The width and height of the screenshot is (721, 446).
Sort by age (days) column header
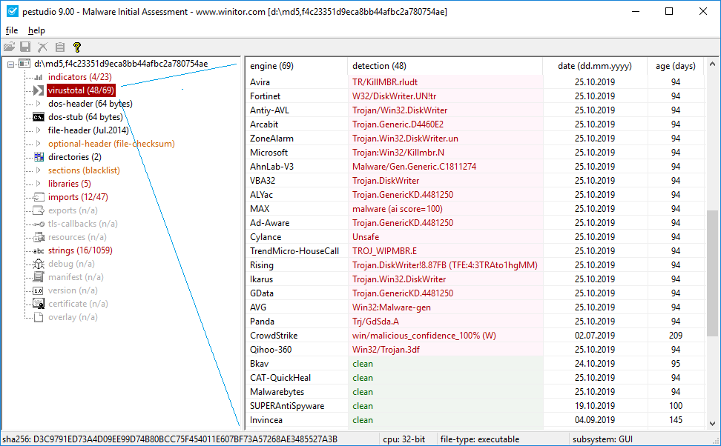tap(676, 66)
